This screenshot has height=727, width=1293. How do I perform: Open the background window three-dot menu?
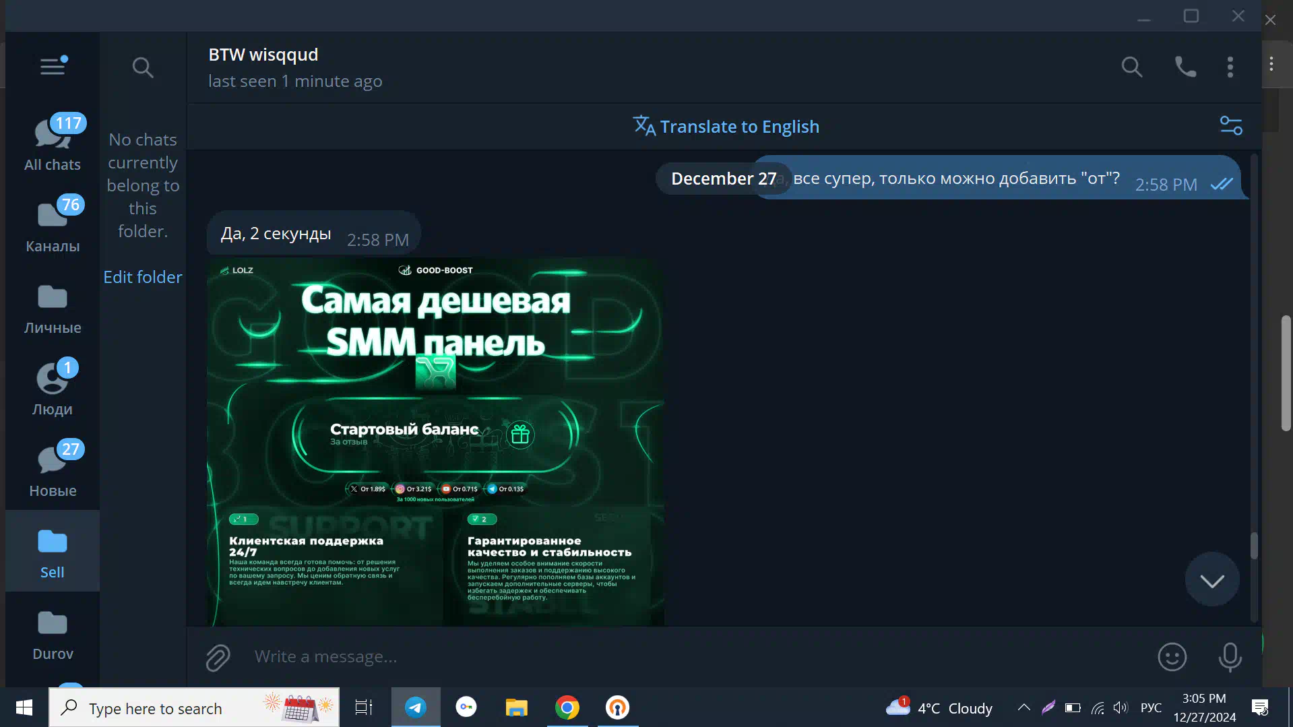pos(1271,64)
